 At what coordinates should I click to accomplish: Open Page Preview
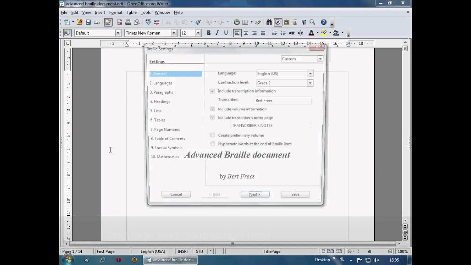[137, 22]
